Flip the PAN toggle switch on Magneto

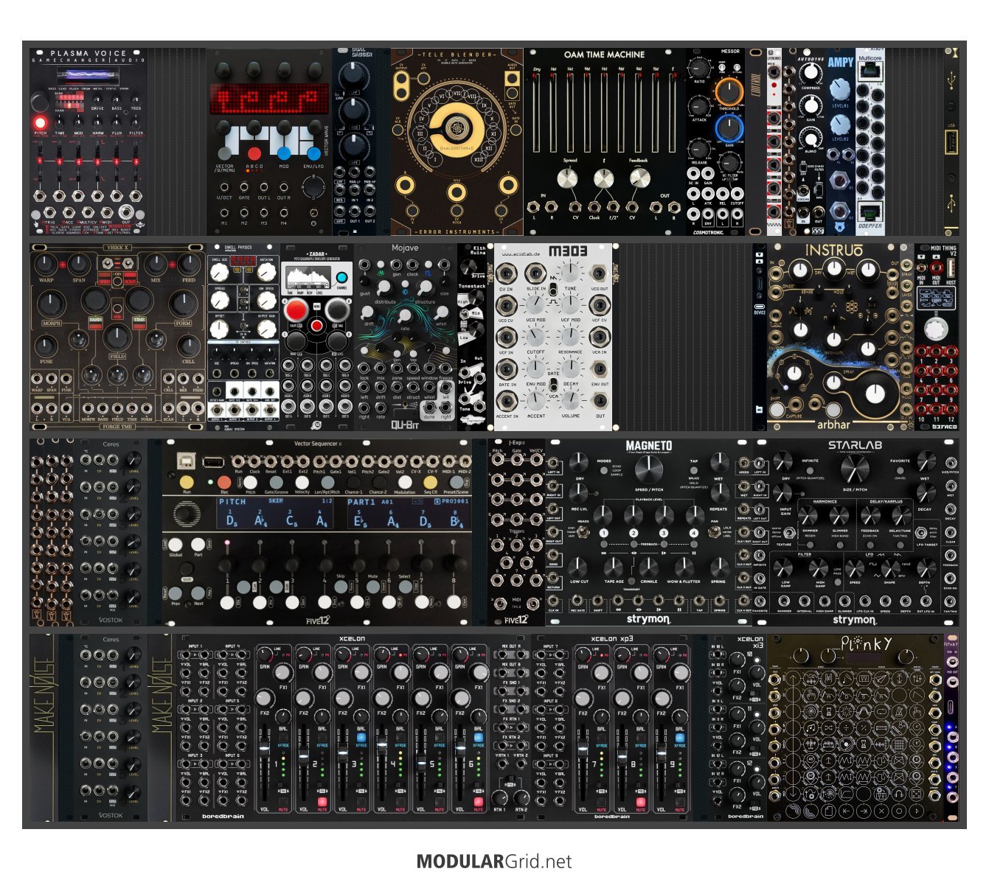coord(714,533)
